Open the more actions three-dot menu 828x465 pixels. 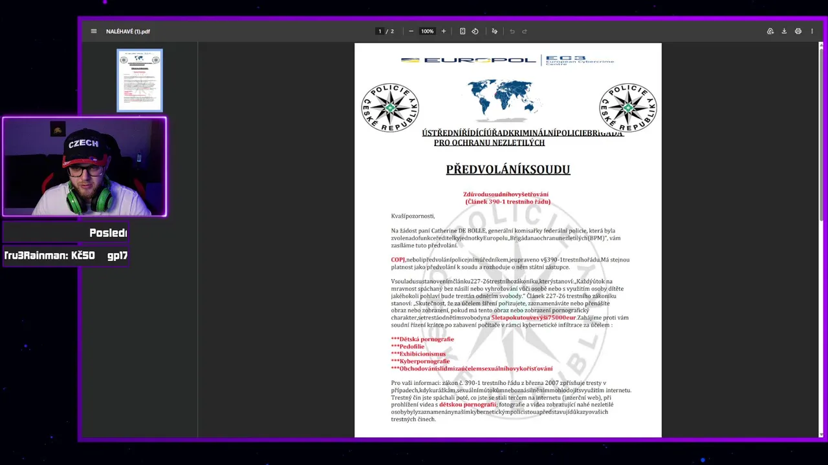pyautogui.click(x=812, y=31)
